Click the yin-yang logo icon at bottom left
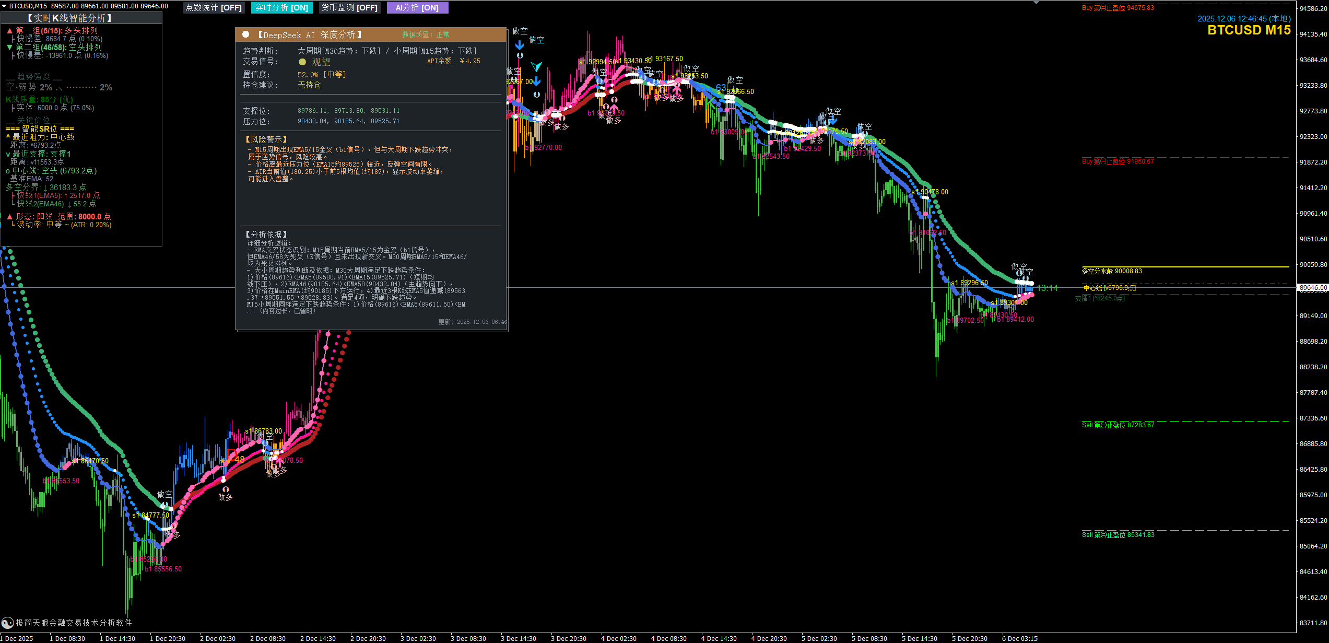 tap(7, 623)
